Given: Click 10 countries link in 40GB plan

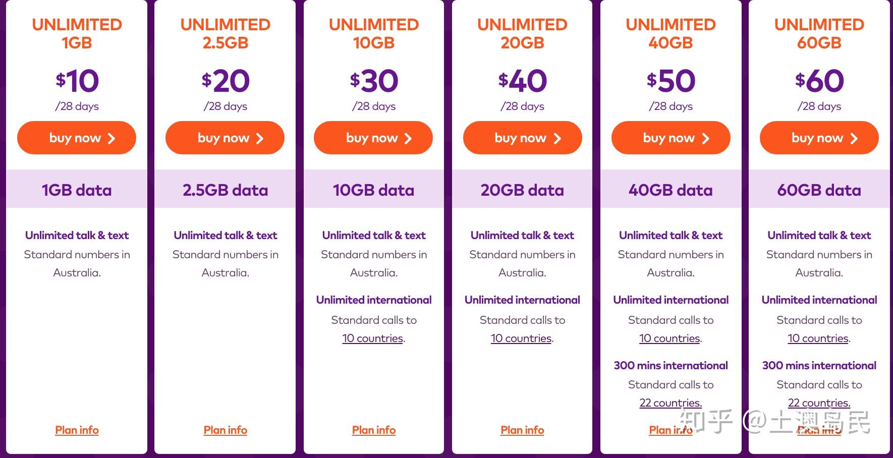Looking at the screenshot, I should click(x=669, y=338).
